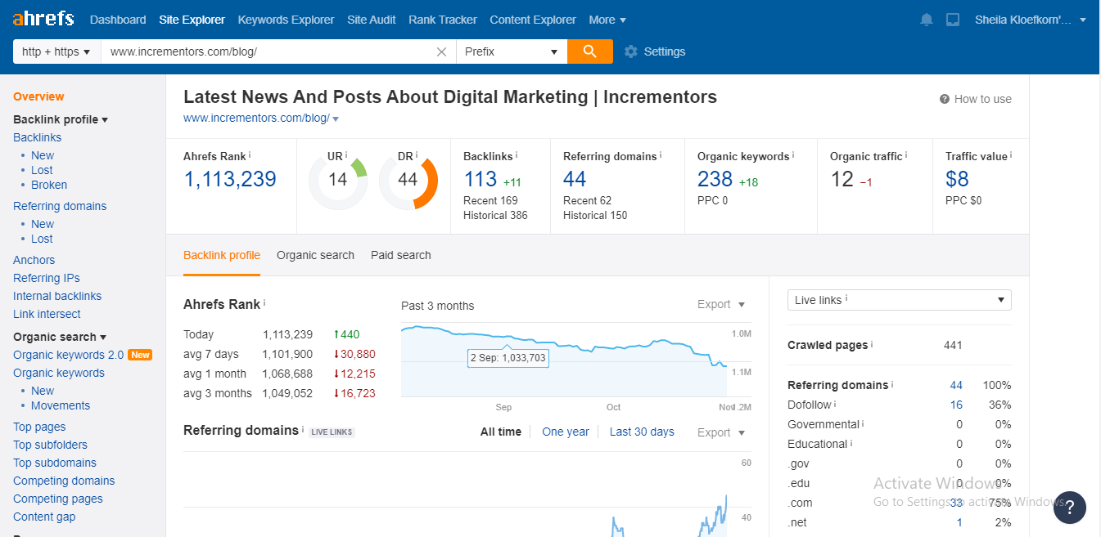Viewport: 1101px width, 537px height.
Task: Open Rank Tracker
Action: click(x=443, y=20)
